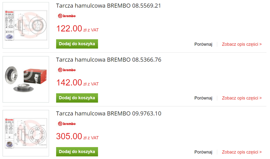Select Porównaj for product 09.9763.10
Screen dimensions: 270x159
[x=203, y=152]
